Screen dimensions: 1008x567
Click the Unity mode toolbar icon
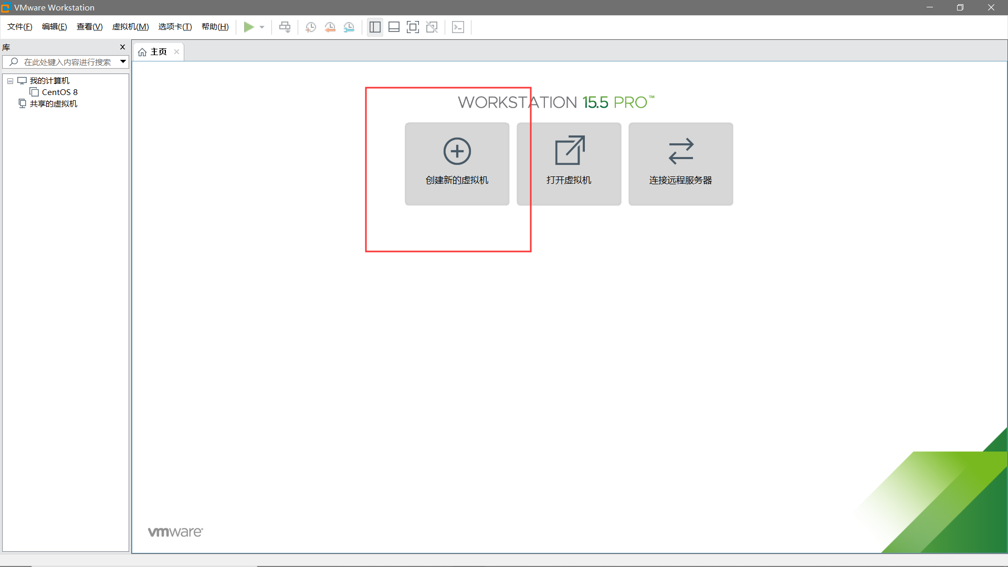[432, 27]
